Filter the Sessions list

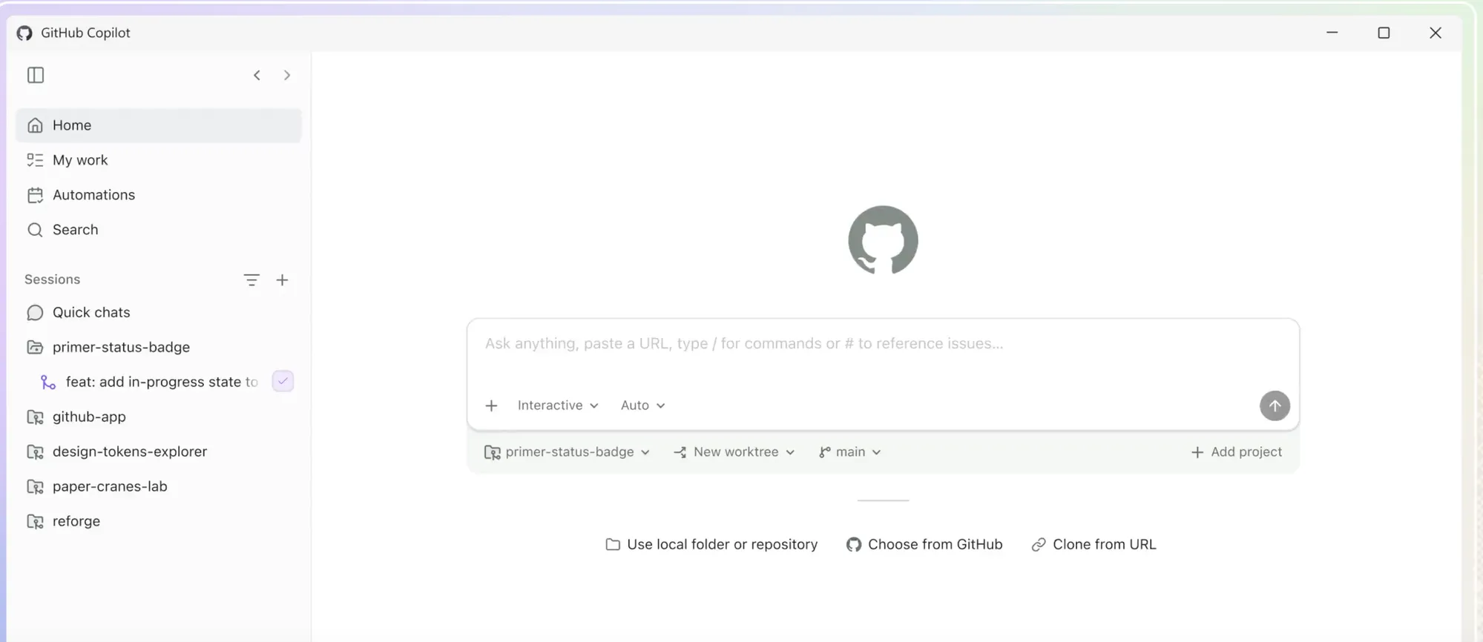[x=251, y=280]
